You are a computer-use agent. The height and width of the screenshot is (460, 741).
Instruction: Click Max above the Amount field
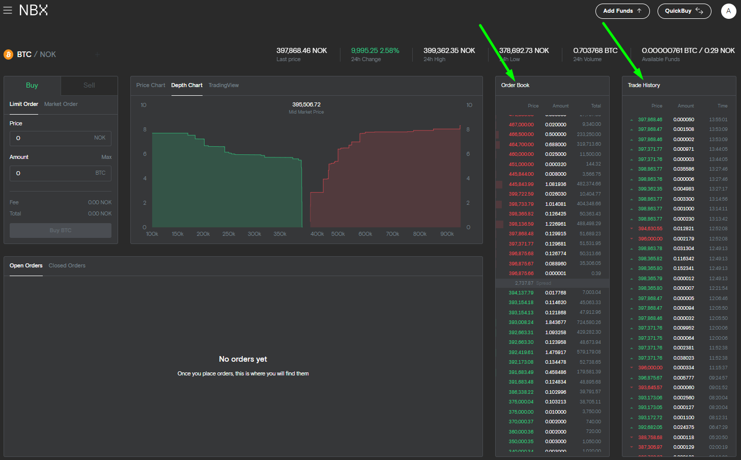[x=106, y=157]
